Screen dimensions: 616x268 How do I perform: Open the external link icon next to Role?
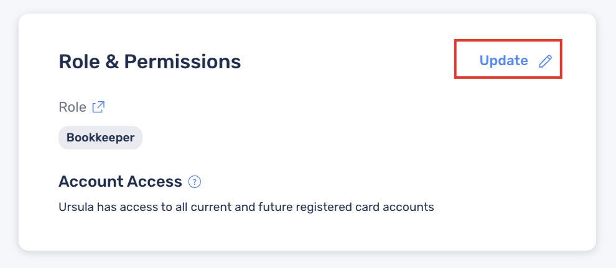[x=98, y=107]
